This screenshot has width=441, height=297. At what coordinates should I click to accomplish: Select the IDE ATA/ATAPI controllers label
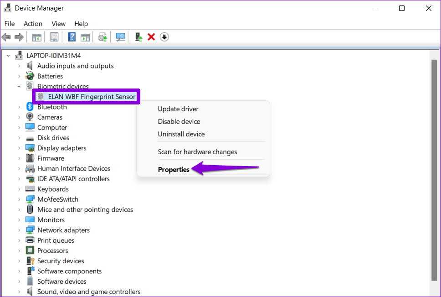73,178
